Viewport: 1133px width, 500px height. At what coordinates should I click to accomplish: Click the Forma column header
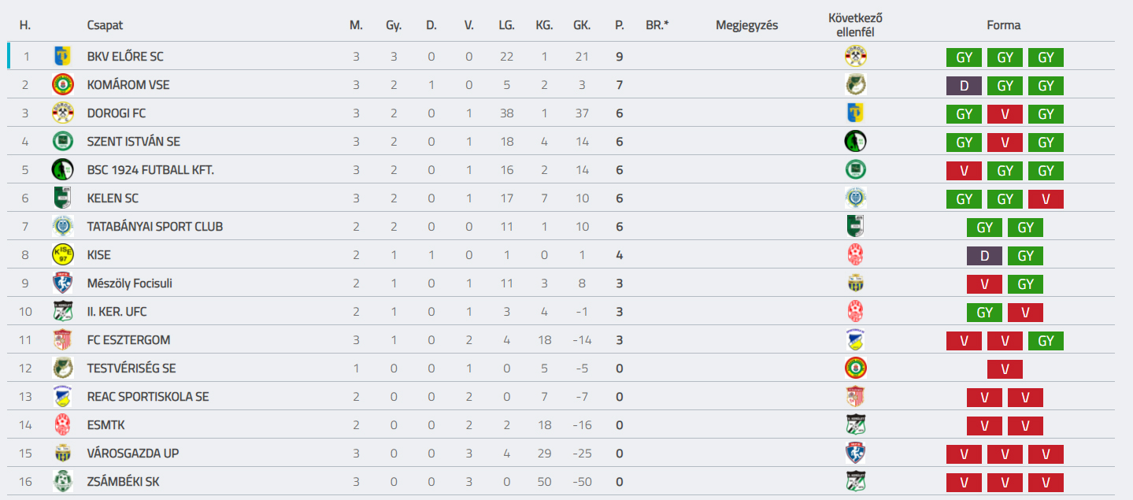(1004, 25)
